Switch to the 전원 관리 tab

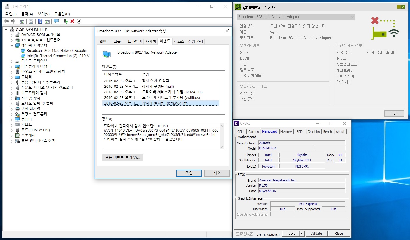(196, 42)
